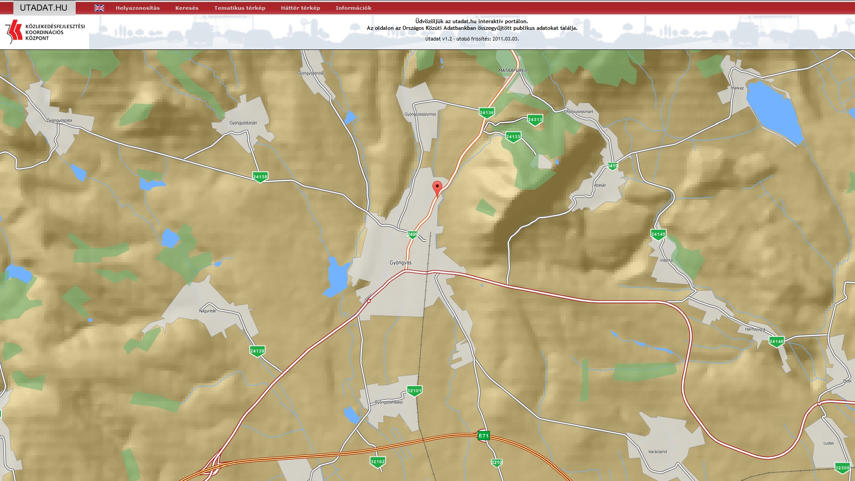
Task: Click road shield 24313 on map
Action: click(535, 119)
